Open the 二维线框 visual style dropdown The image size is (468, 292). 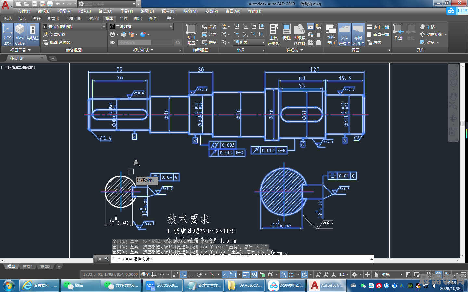coord(141,26)
